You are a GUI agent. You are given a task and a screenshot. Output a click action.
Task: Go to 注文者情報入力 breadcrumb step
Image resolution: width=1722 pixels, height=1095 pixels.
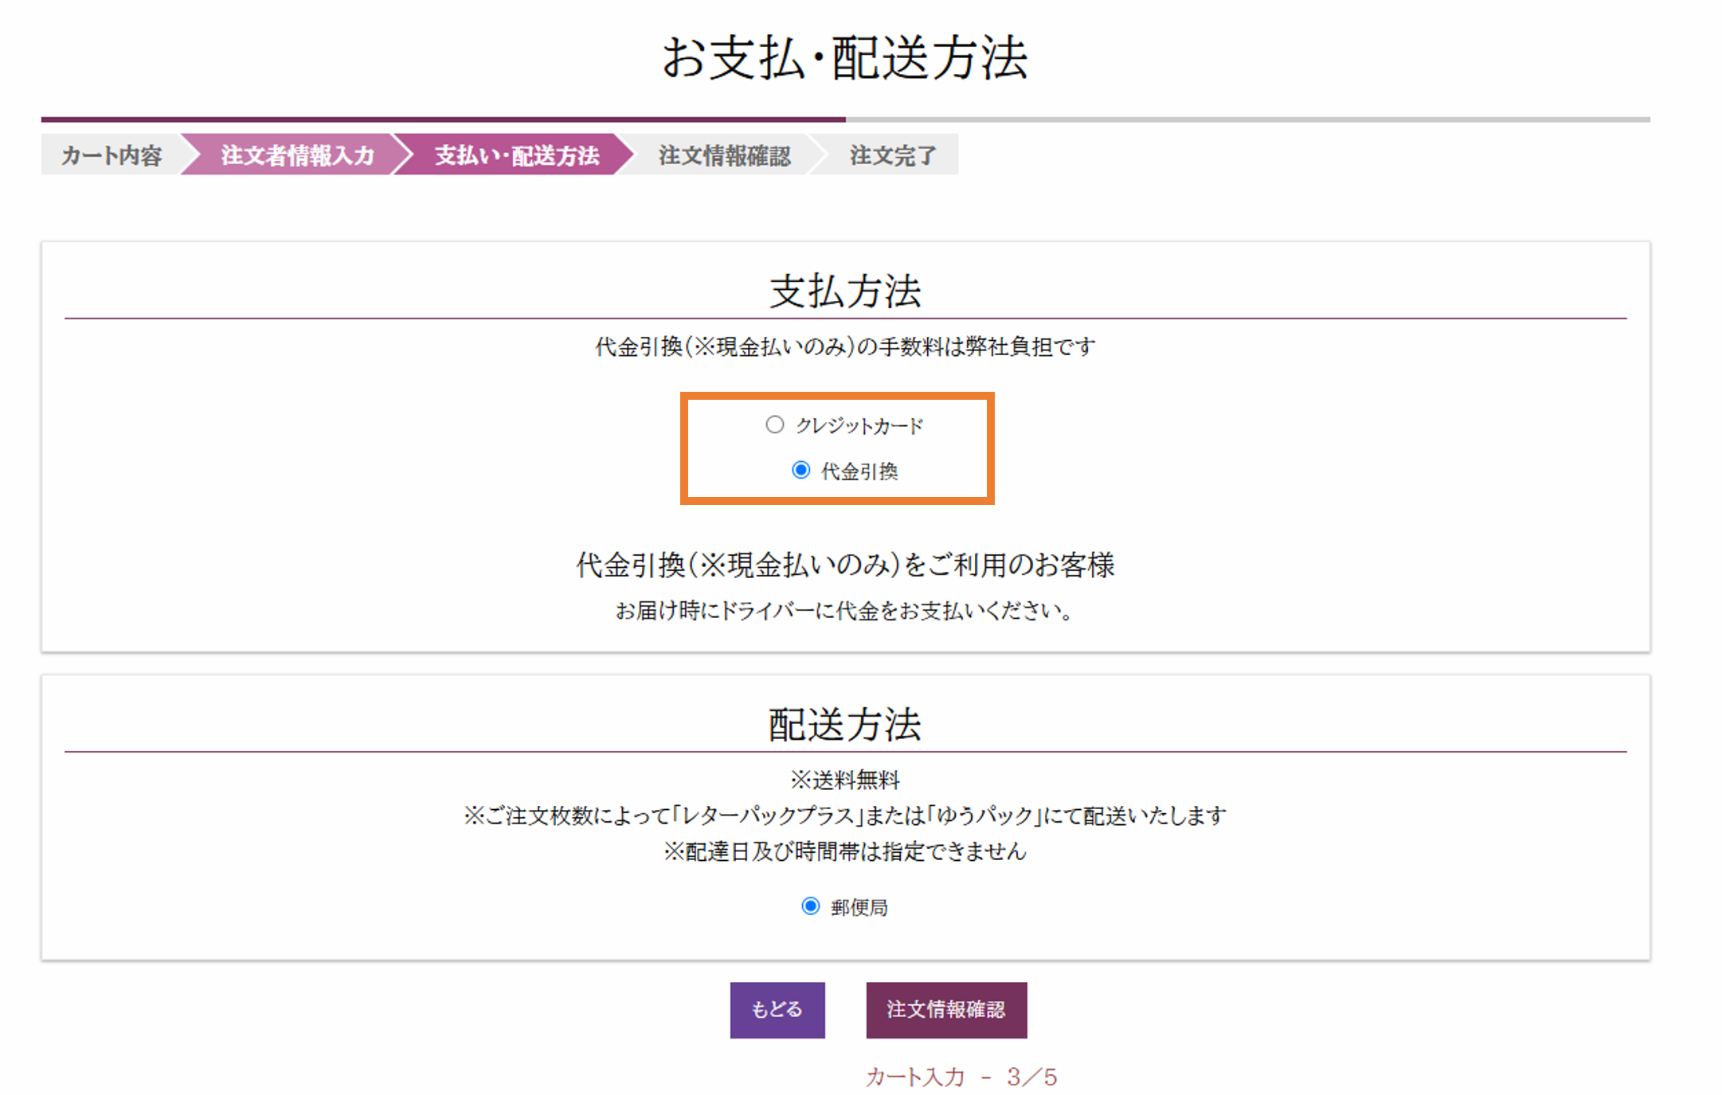pos(296,155)
